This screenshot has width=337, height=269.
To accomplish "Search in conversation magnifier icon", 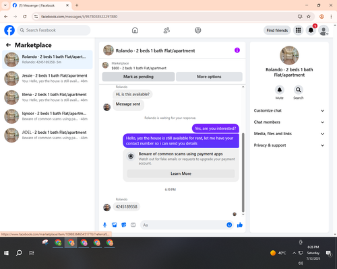I will [299, 90].
